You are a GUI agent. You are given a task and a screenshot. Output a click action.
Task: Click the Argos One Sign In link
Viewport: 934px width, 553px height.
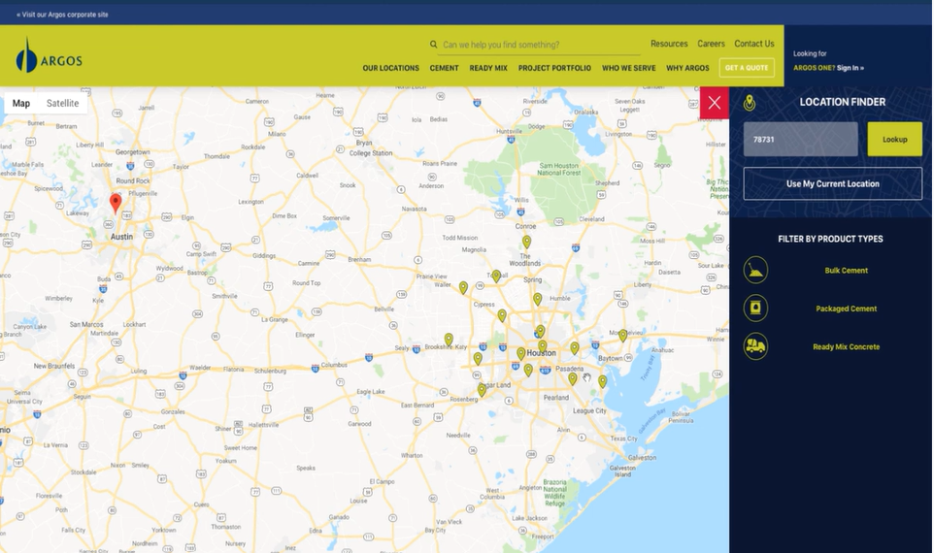(x=828, y=68)
